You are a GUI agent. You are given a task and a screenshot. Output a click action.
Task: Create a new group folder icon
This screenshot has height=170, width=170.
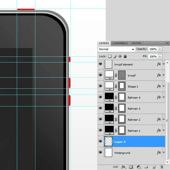pyautogui.click(x=146, y=167)
